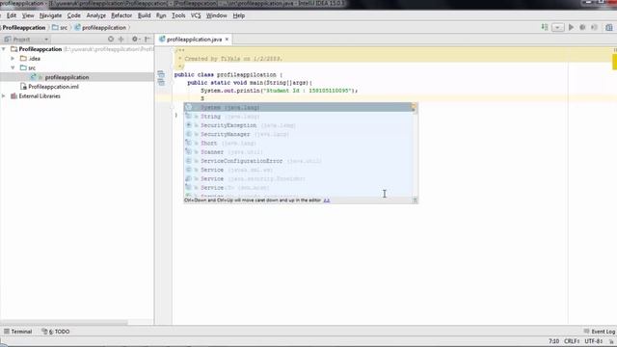
Task: Open the run configuration dropdown
Action: point(557,28)
